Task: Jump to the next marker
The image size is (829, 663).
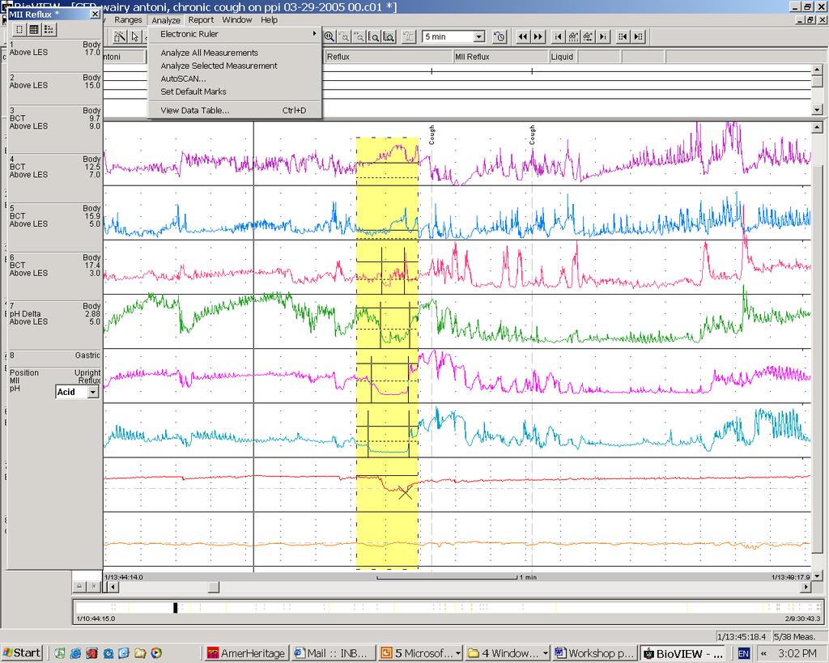Action: click(x=602, y=36)
